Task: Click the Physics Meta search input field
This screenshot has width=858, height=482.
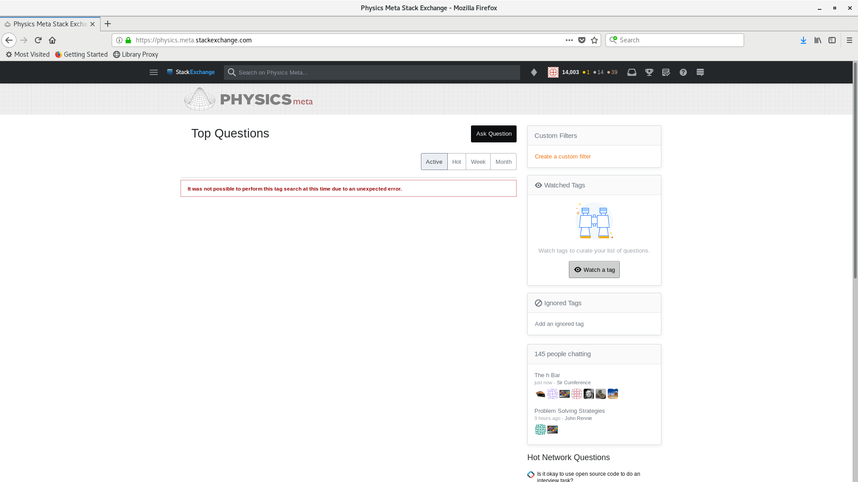Action: (372, 72)
